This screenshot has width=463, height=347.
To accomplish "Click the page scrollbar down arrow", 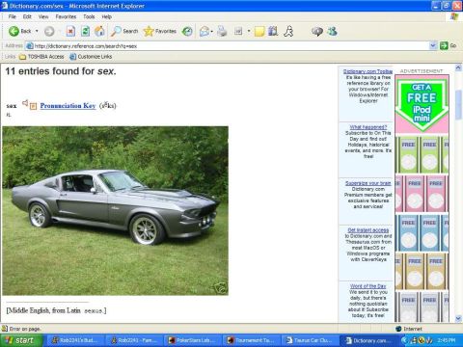I will tap(458, 318).
